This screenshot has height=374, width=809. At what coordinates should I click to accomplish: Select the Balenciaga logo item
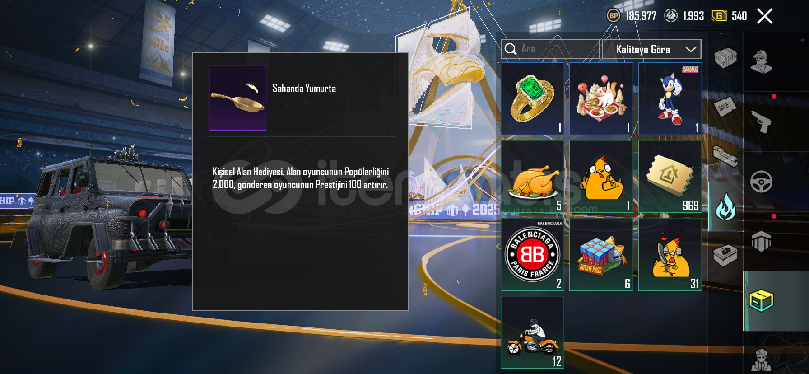(x=532, y=255)
